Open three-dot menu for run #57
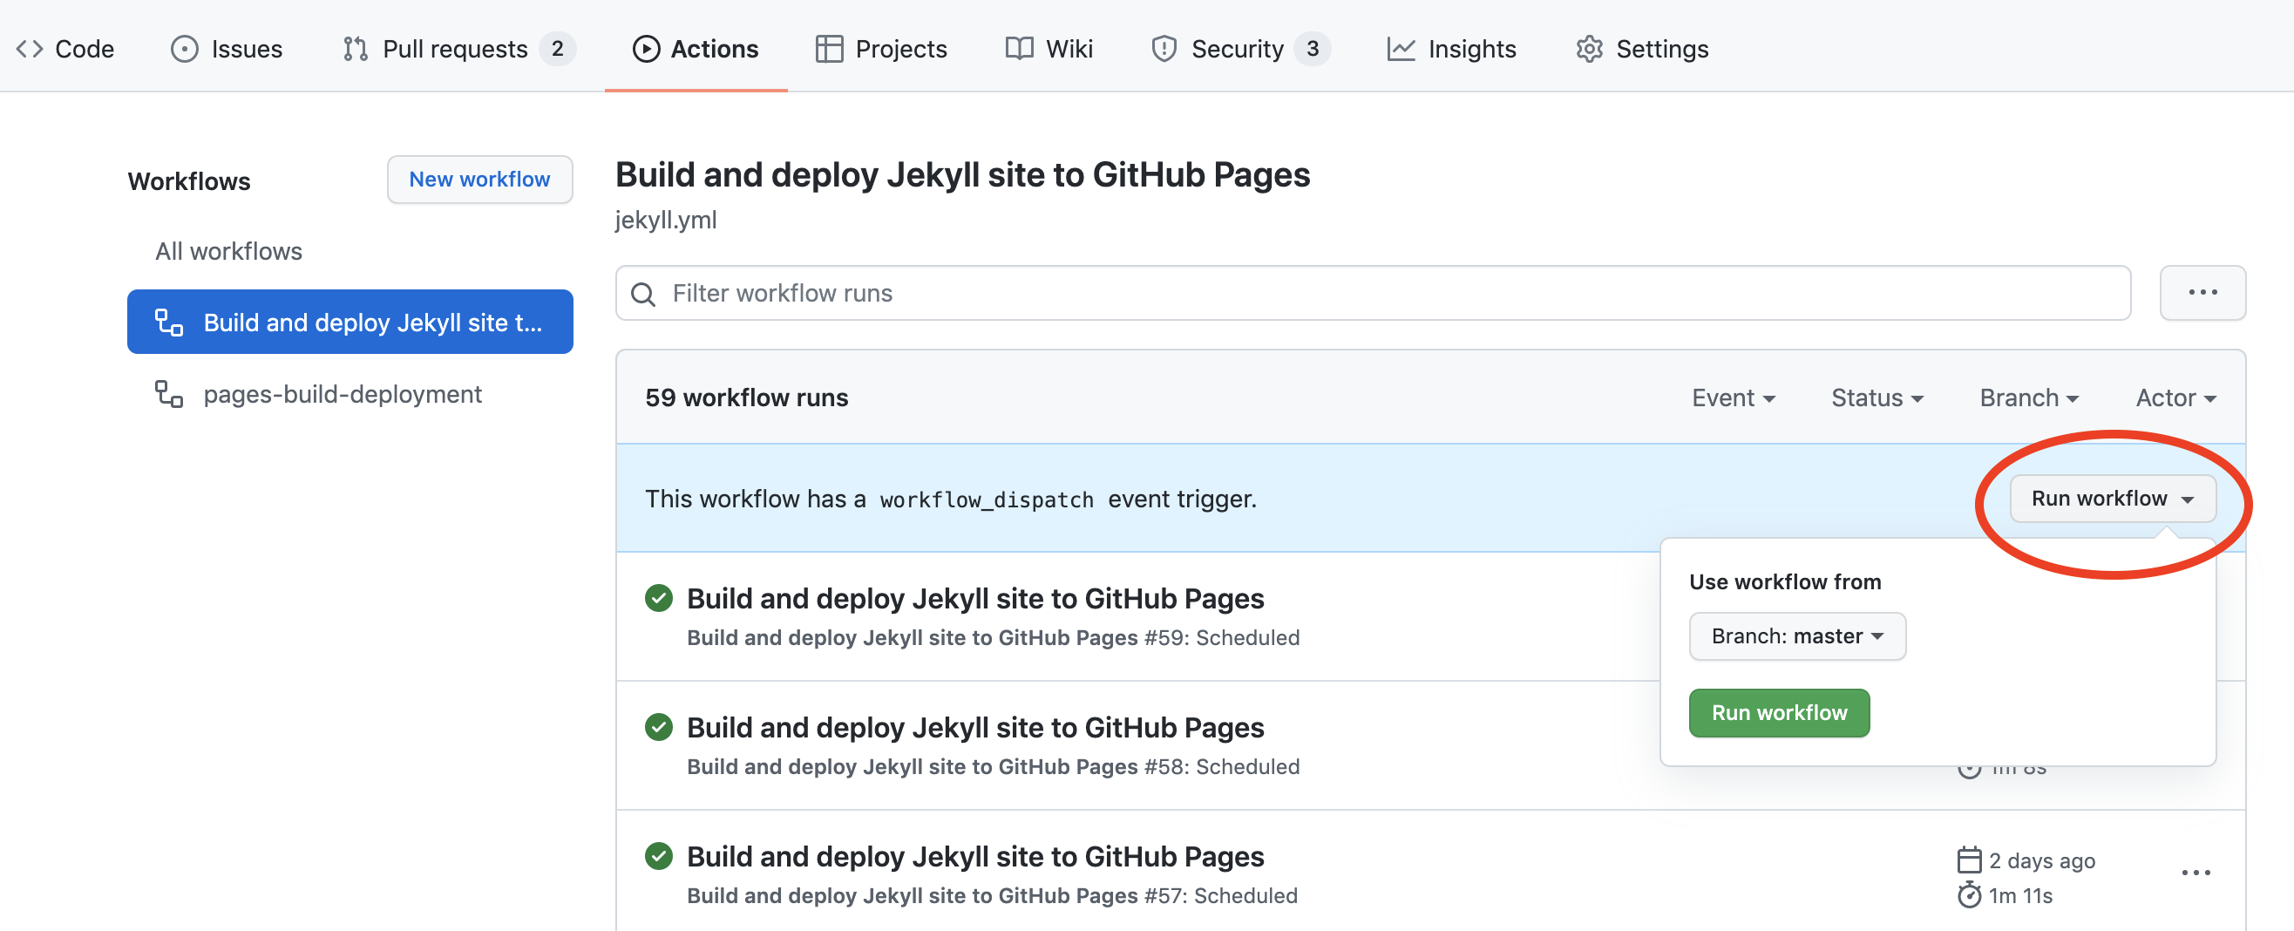The width and height of the screenshot is (2294, 931). [2196, 873]
